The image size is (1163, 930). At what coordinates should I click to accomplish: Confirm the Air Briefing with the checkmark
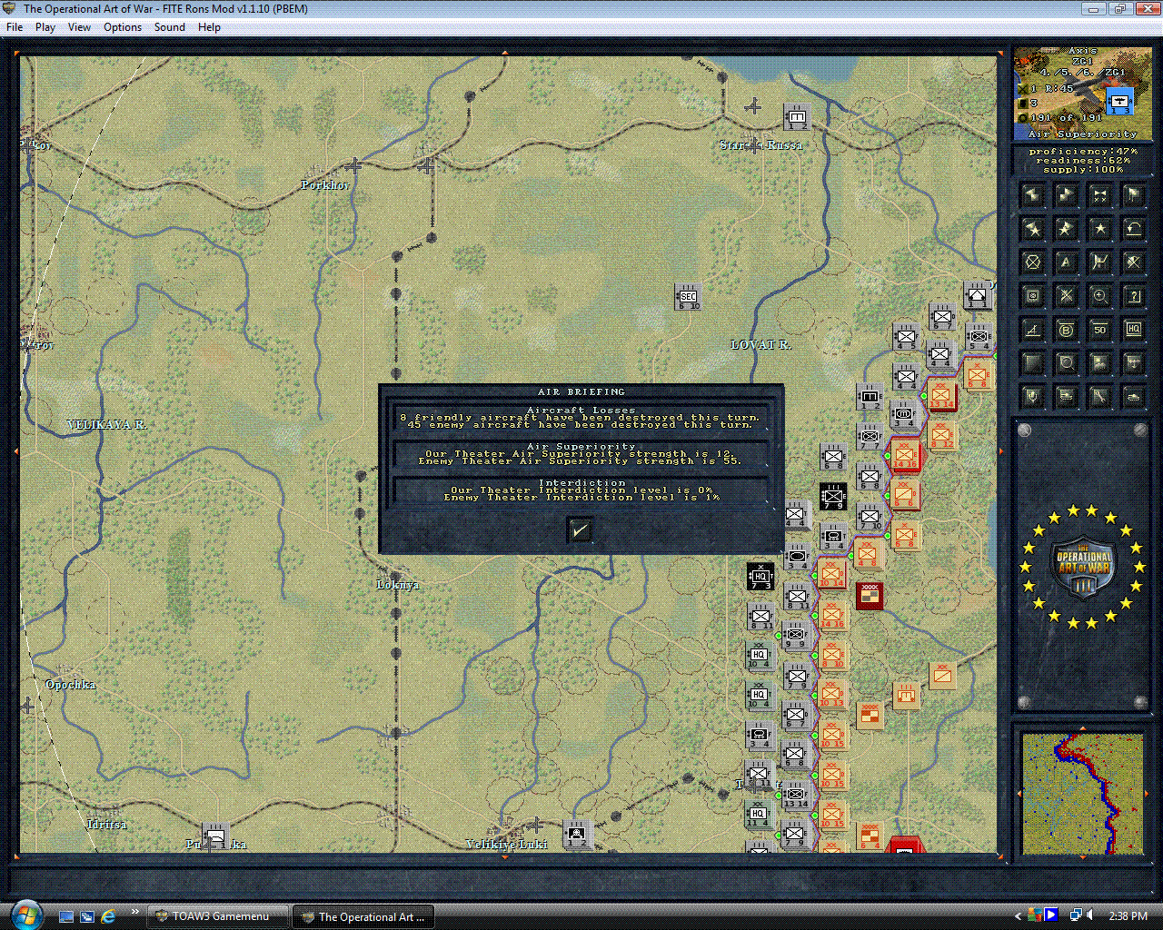579,529
